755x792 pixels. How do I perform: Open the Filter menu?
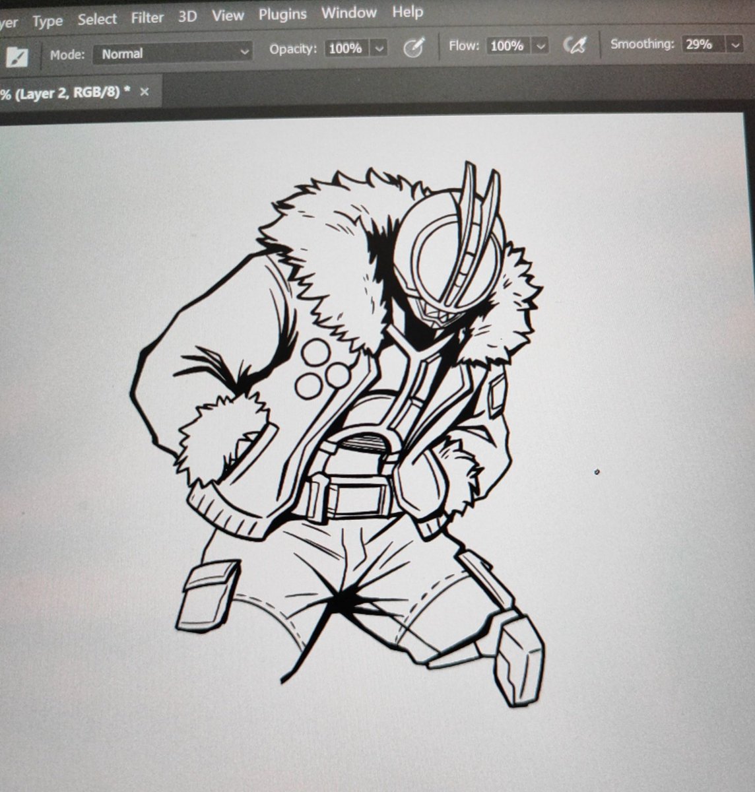pos(147,18)
